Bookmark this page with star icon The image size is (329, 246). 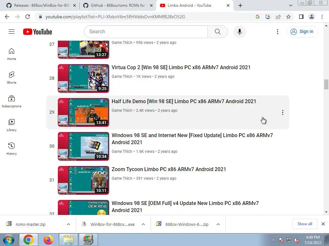pyautogui.click(x=289, y=17)
